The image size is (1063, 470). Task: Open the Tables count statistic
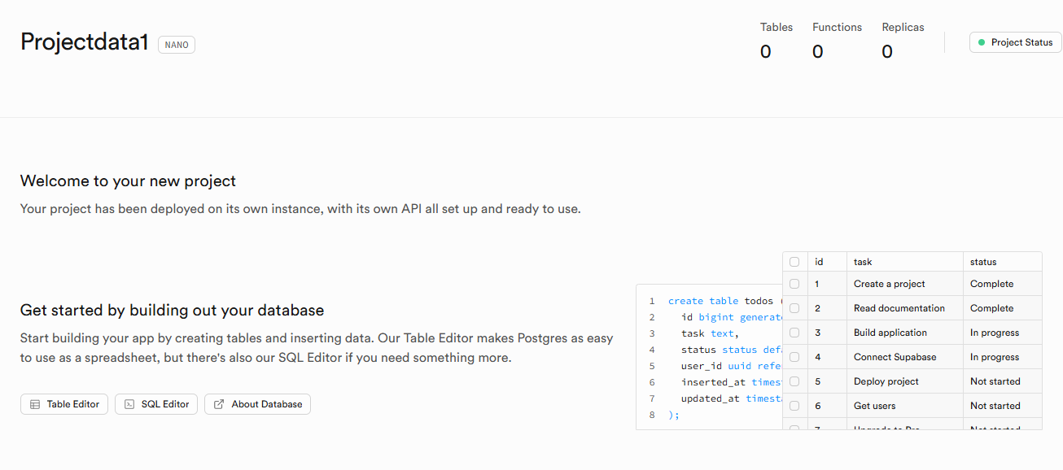tap(776, 41)
